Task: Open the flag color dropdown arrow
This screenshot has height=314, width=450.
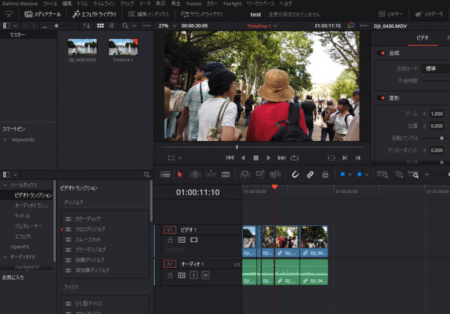Action: tap(350, 174)
